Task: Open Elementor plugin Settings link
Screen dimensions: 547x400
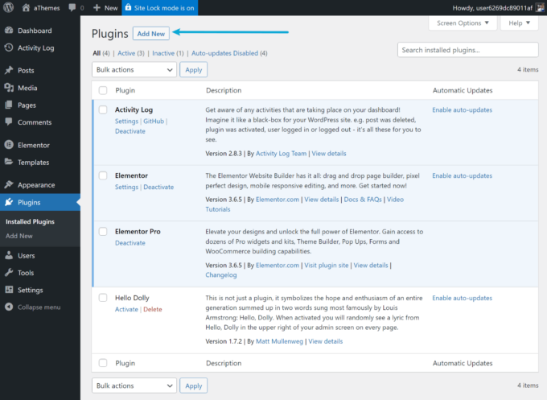Action: [x=126, y=187]
